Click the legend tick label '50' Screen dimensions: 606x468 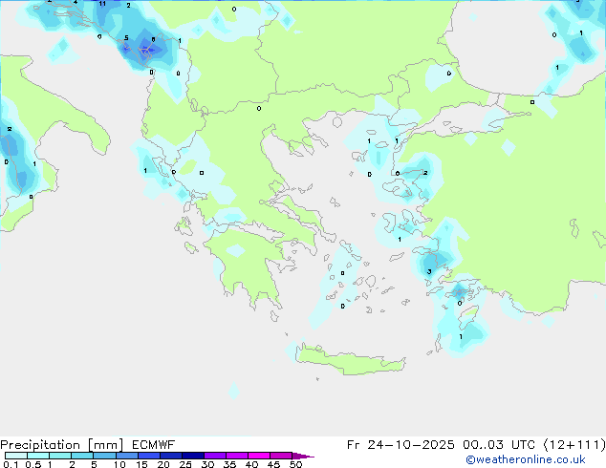point(295,464)
